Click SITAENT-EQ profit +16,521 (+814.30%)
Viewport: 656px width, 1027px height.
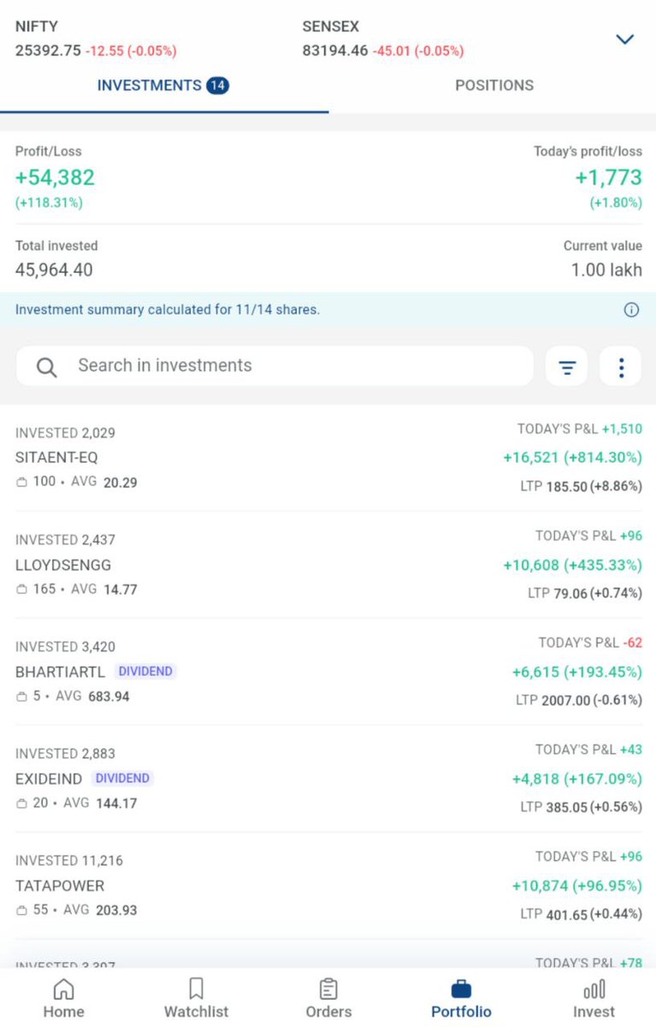(572, 458)
